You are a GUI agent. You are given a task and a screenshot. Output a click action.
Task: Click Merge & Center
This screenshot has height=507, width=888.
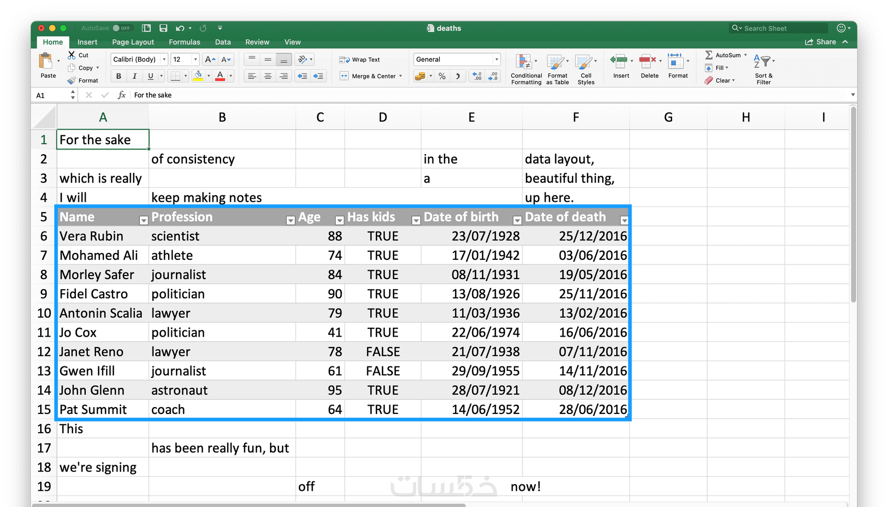(371, 76)
